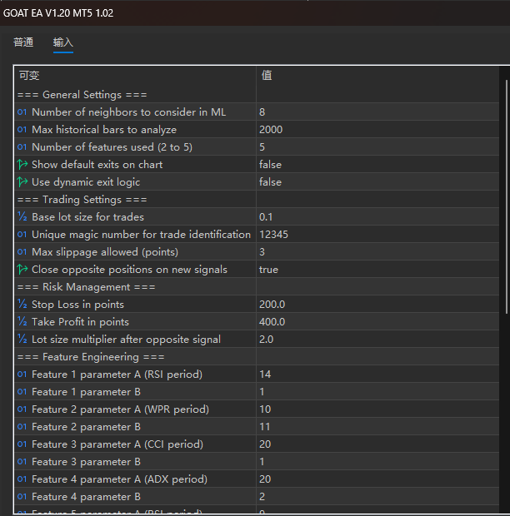Select 'Lot size multiplier after opposite signal' label

126,340
